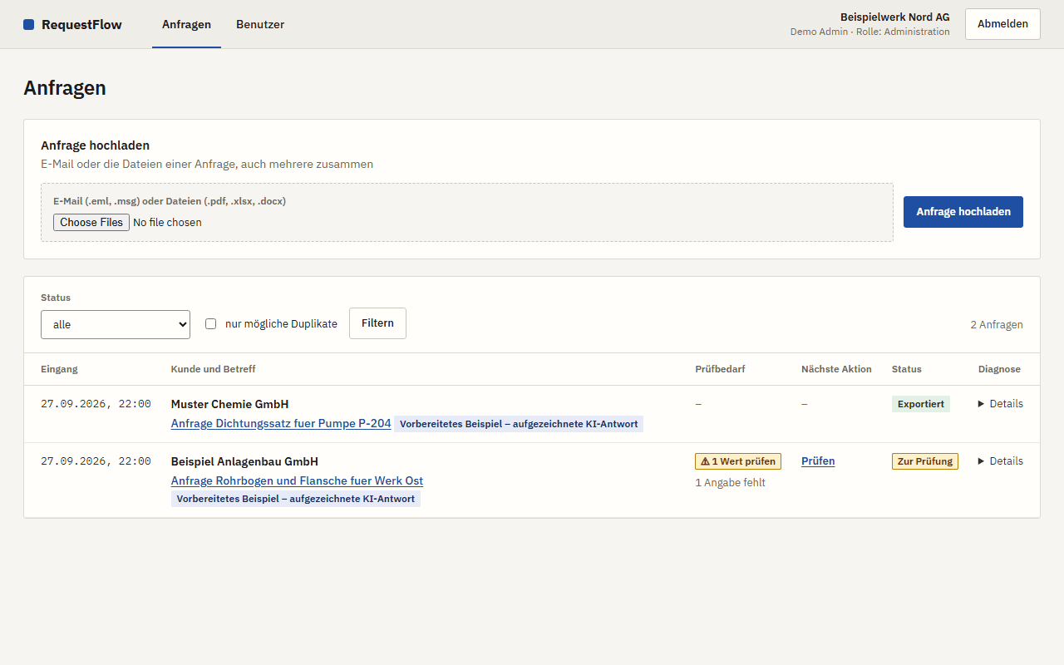This screenshot has width=1064, height=665.
Task: Click 'Demo Admin · Rolle: Administration' text
Action: coord(869,32)
